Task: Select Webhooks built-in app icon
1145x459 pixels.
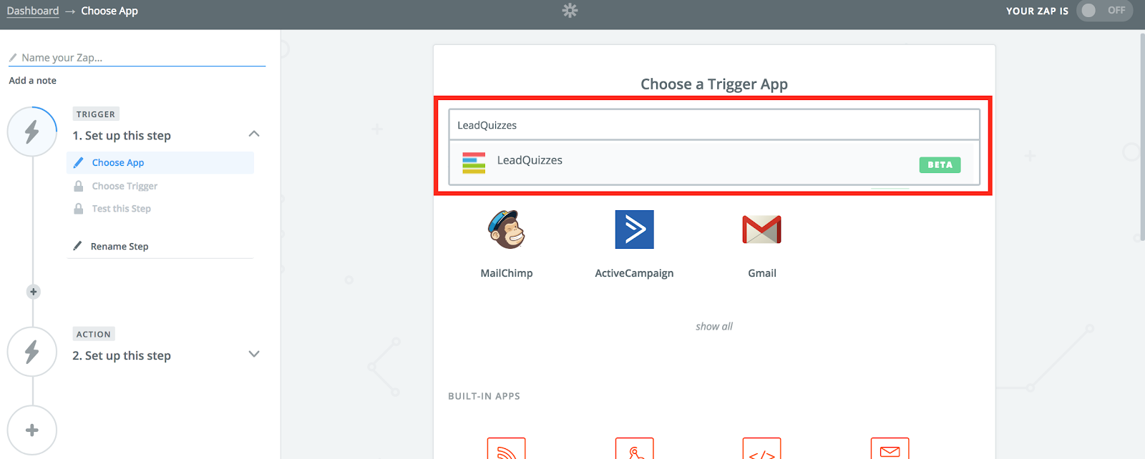Action: point(635,448)
